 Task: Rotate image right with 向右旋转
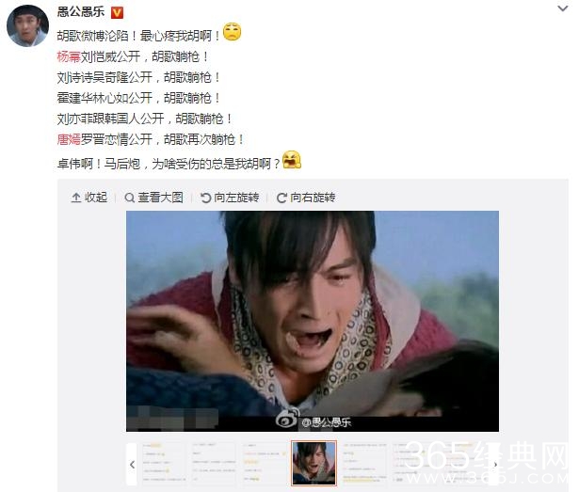[x=306, y=198]
